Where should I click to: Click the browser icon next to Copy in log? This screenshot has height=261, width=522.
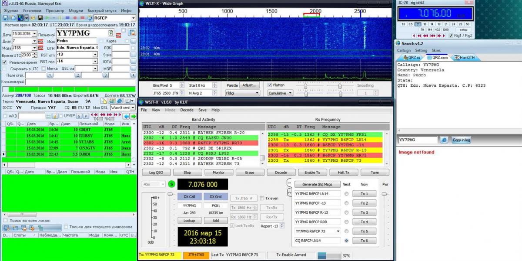pyautogui.click(x=444, y=140)
